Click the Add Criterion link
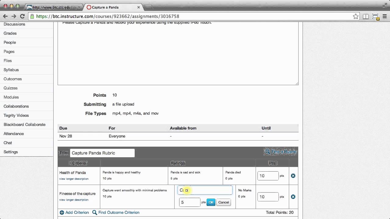The image size is (390, 219). (77, 213)
